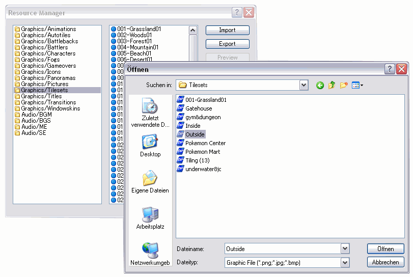Create a new folder icon
The width and height of the screenshot is (413, 277).
(x=344, y=85)
